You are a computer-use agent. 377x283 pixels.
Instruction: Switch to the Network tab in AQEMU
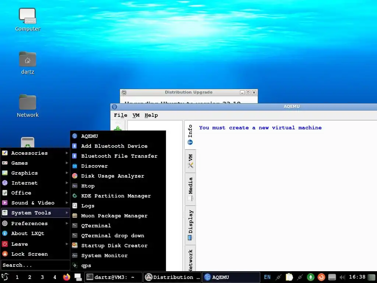[190, 259]
